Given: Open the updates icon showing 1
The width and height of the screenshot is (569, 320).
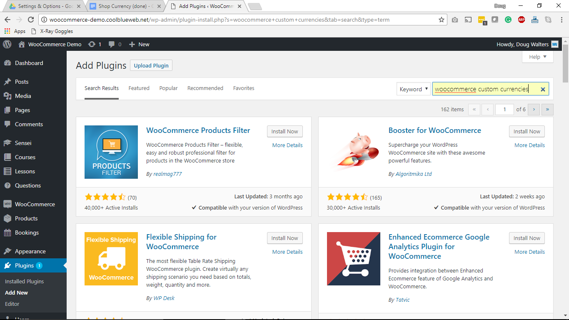Looking at the screenshot, I should click(95, 44).
